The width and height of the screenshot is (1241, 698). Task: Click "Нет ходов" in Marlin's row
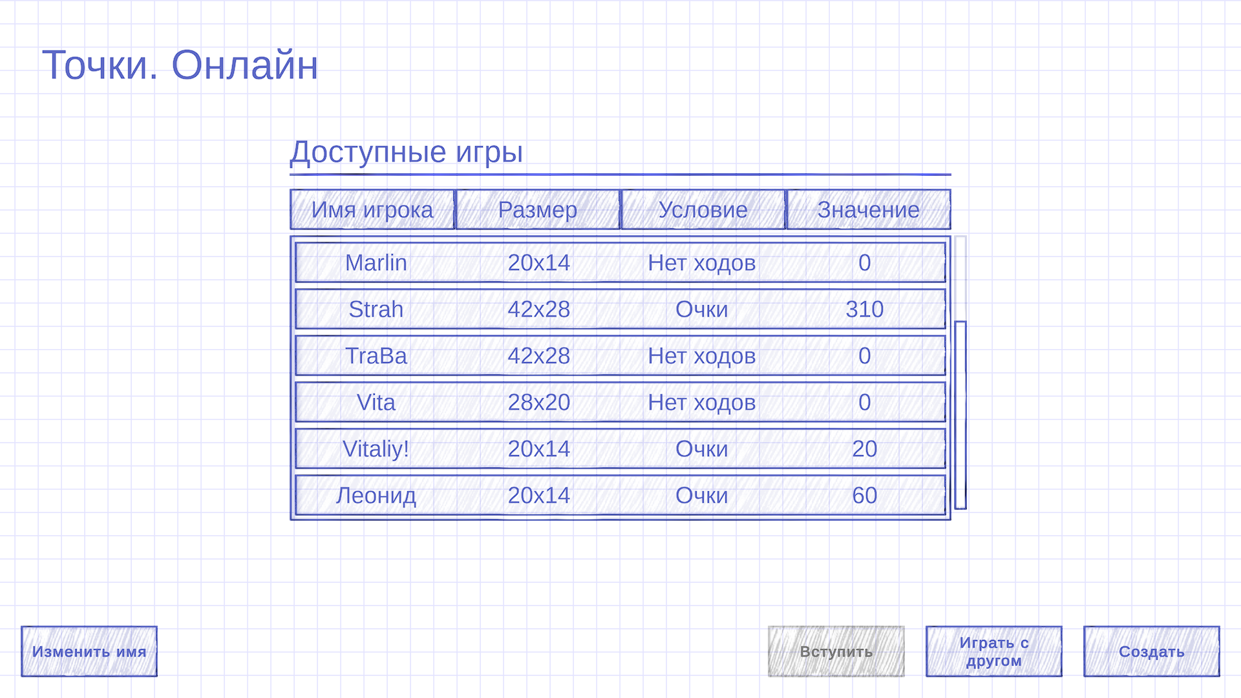[700, 262]
